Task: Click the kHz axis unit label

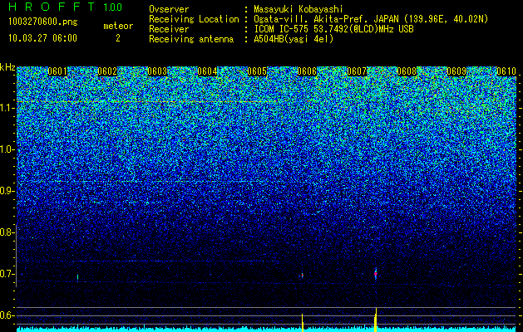Action: click(7, 67)
